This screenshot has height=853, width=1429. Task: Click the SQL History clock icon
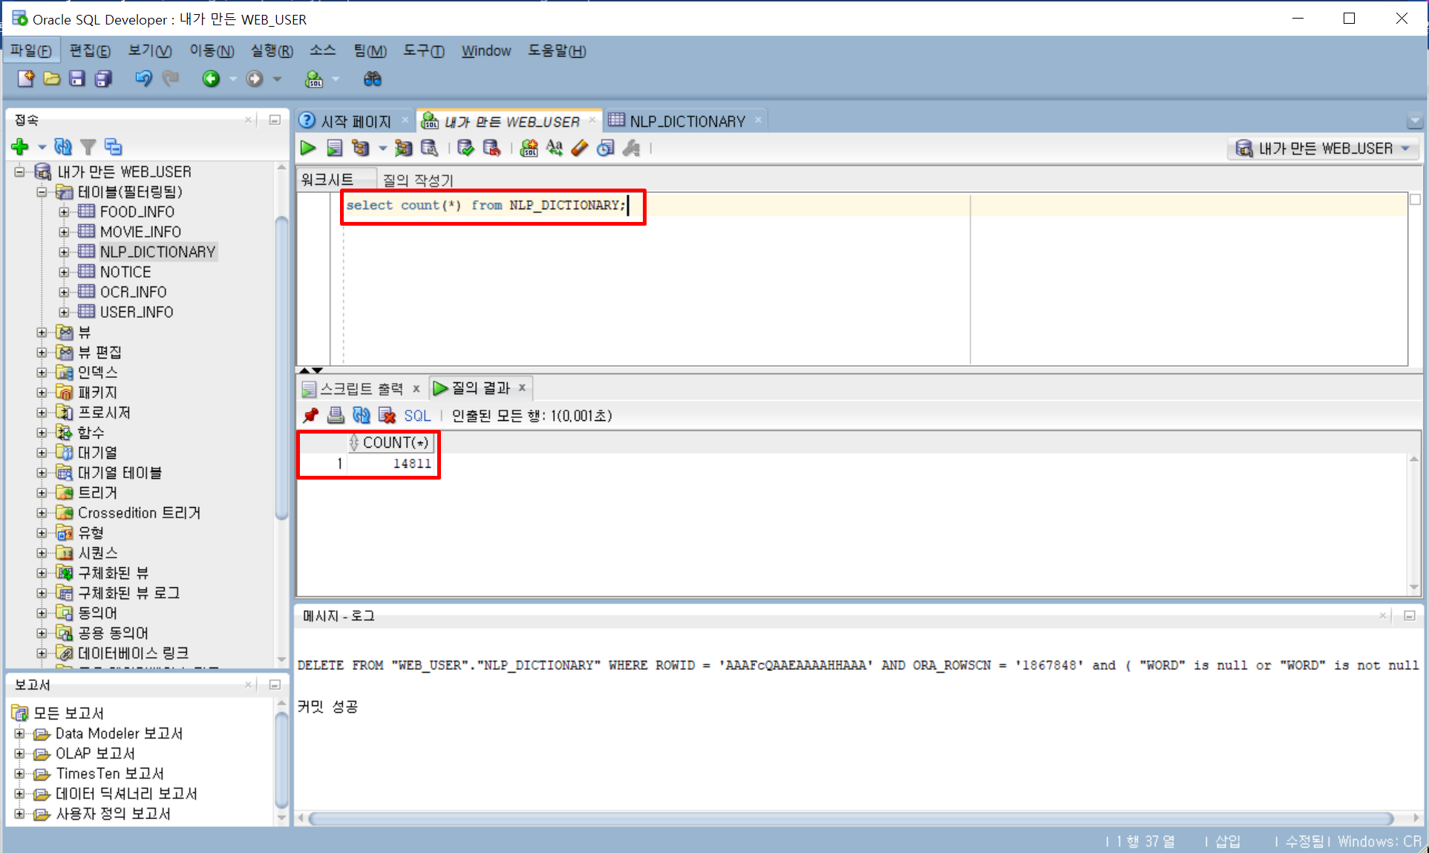point(606,148)
